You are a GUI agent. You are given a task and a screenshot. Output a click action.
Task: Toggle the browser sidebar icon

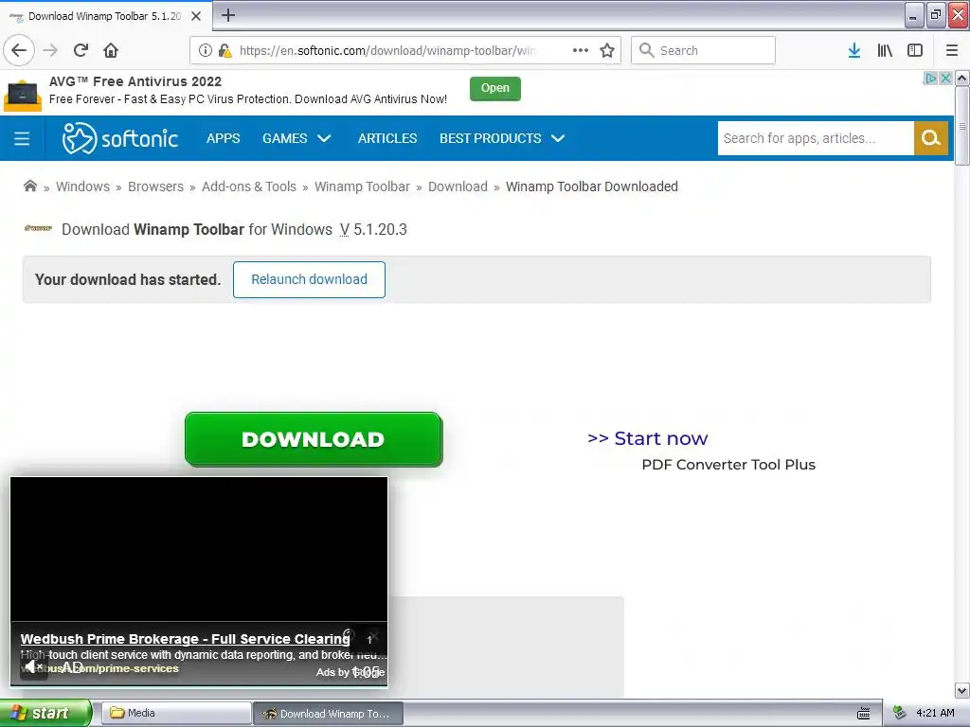pos(915,50)
